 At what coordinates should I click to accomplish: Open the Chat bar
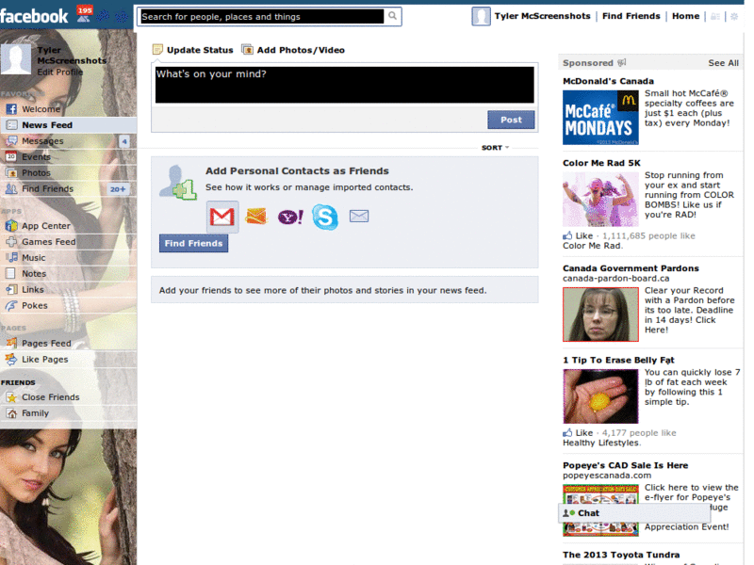[633, 513]
